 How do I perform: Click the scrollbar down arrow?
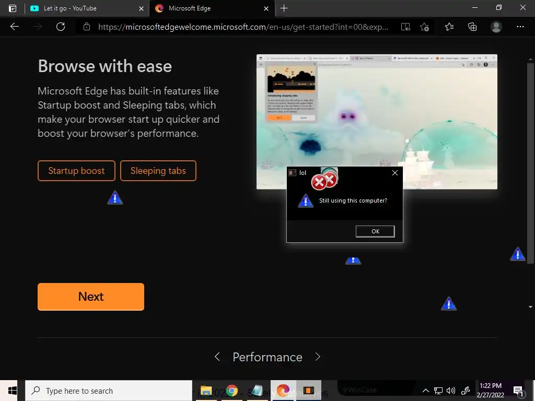[530, 307]
